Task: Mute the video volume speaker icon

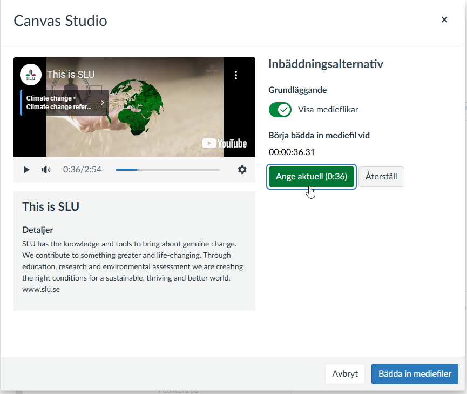Action: [45, 170]
